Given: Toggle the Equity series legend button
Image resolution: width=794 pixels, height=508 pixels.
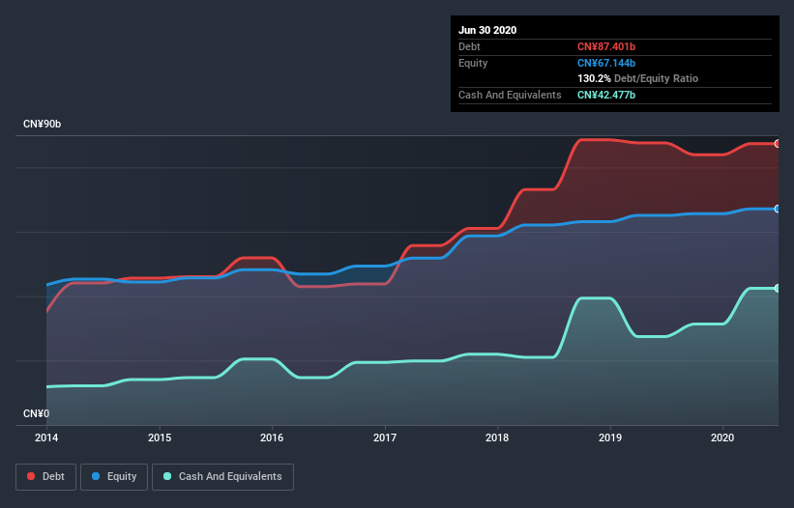Looking at the screenshot, I should click(x=114, y=477).
